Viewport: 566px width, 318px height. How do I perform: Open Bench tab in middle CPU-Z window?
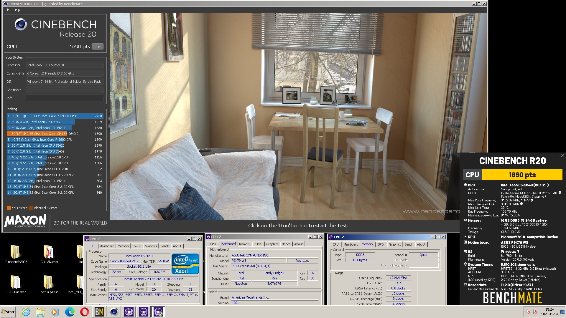pyautogui.click(x=286, y=244)
